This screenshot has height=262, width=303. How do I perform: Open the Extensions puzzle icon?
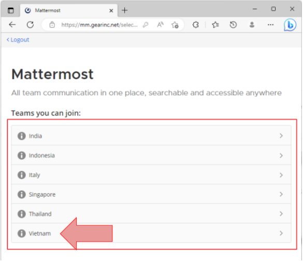[196, 25]
